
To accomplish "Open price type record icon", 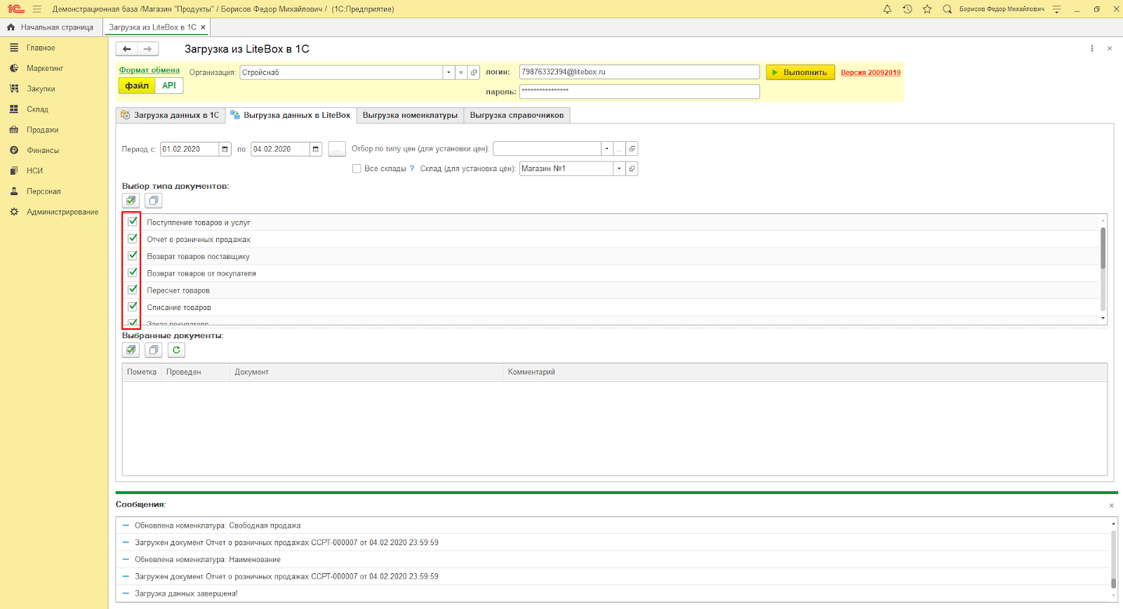I will [632, 149].
